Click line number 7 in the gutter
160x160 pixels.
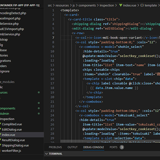pyautogui.click(x=53, y=38)
